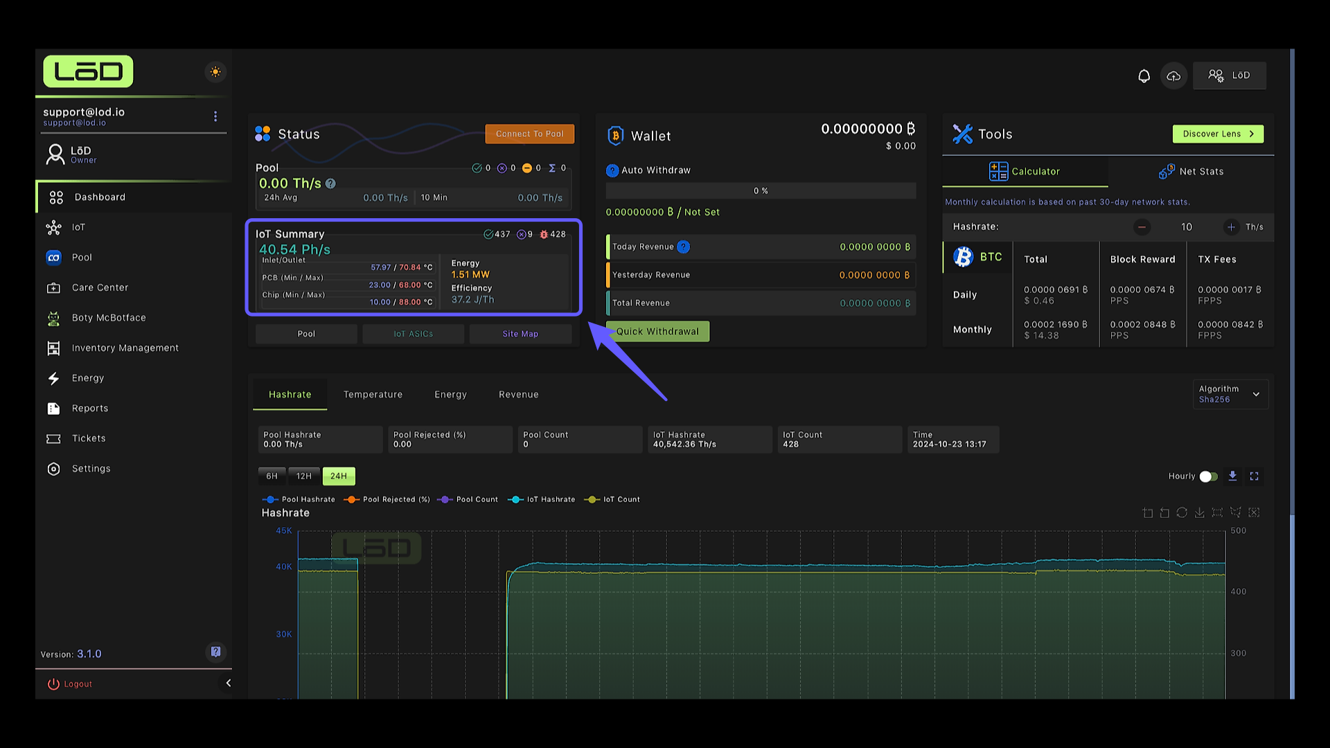The width and height of the screenshot is (1330, 748).
Task: Click Connect To Pool button
Action: (529, 134)
